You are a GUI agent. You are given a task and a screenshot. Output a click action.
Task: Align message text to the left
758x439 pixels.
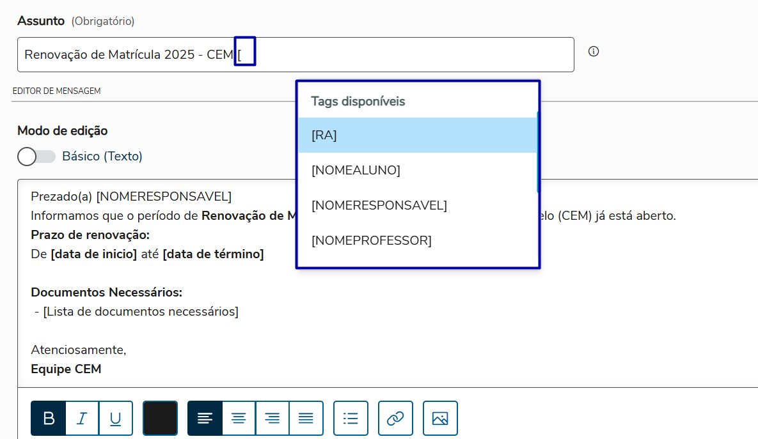(205, 419)
